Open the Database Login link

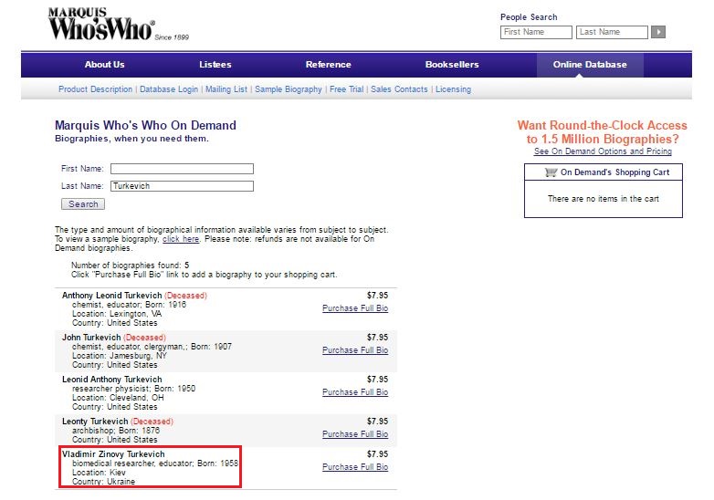point(169,89)
